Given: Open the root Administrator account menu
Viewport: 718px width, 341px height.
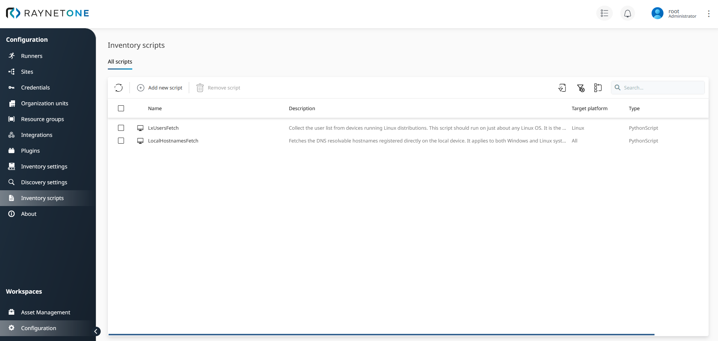Looking at the screenshot, I should pos(674,13).
